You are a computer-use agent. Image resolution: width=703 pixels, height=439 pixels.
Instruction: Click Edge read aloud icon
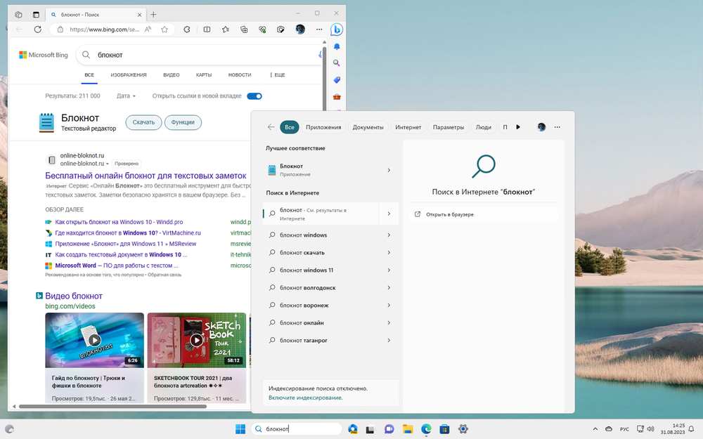point(148,30)
